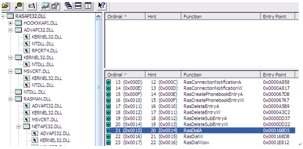Click hint 18 (0x0012) in RasDeleteSubEntryA row

(x=164, y=118)
